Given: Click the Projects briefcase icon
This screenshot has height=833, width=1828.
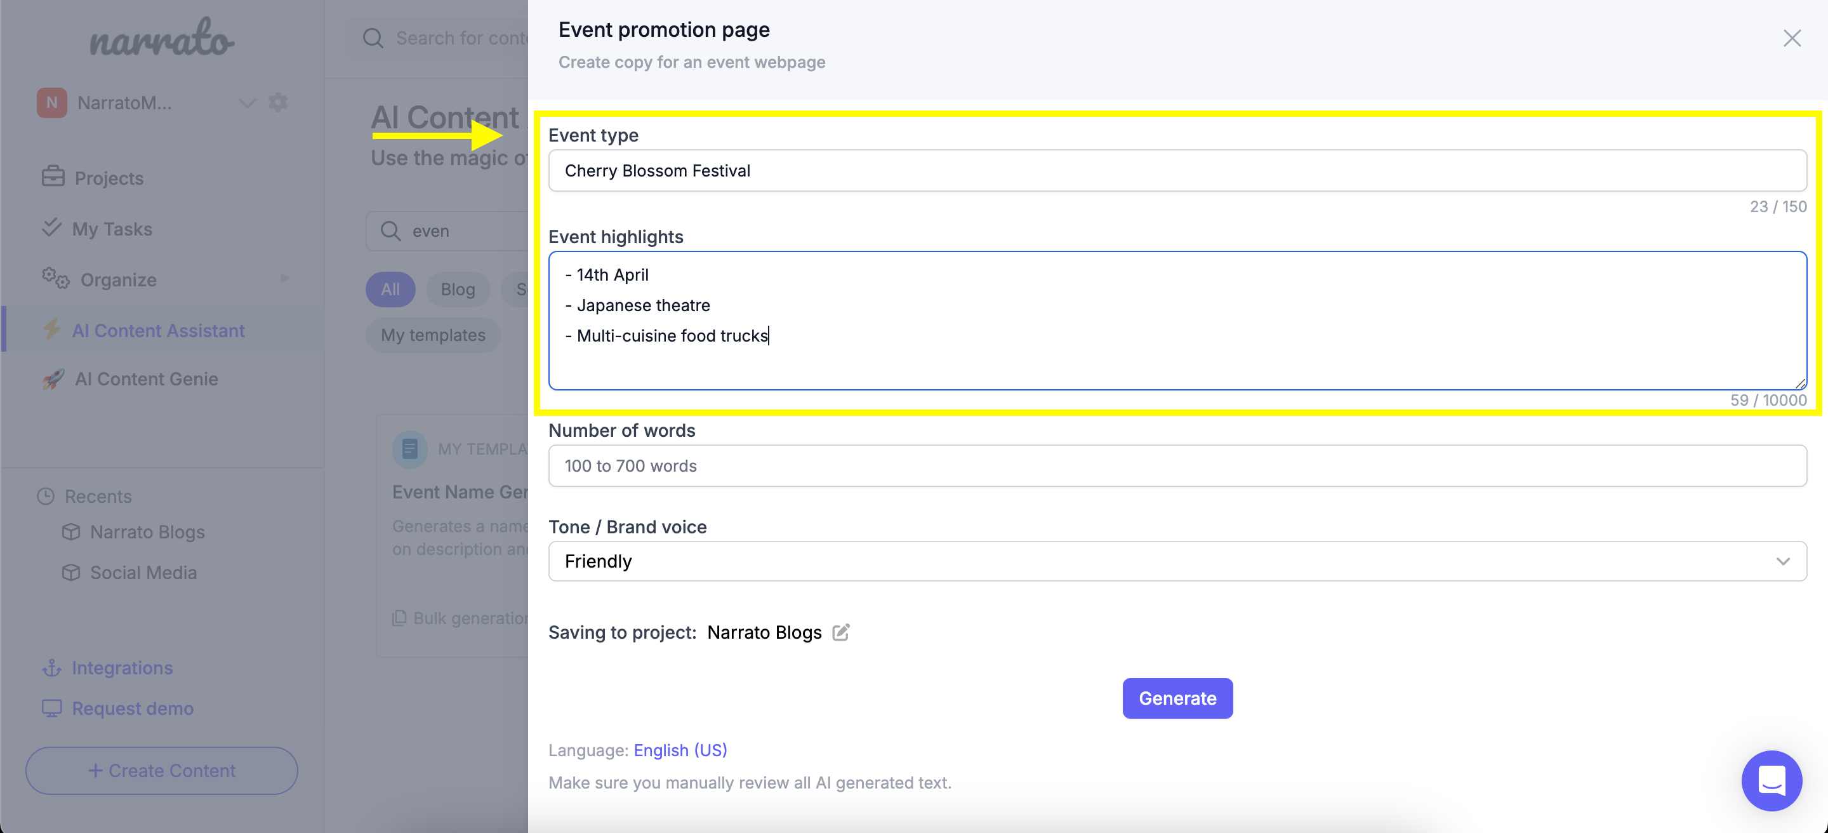Looking at the screenshot, I should [x=53, y=176].
